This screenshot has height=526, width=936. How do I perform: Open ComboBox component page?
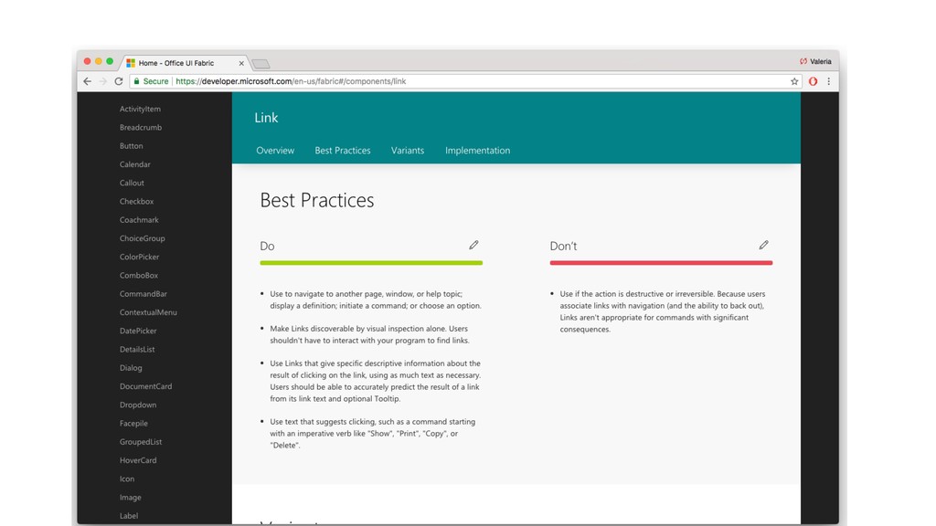[x=139, y=276]
